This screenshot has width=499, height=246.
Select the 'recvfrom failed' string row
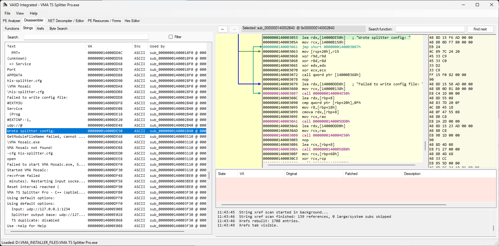click(106, 176)
